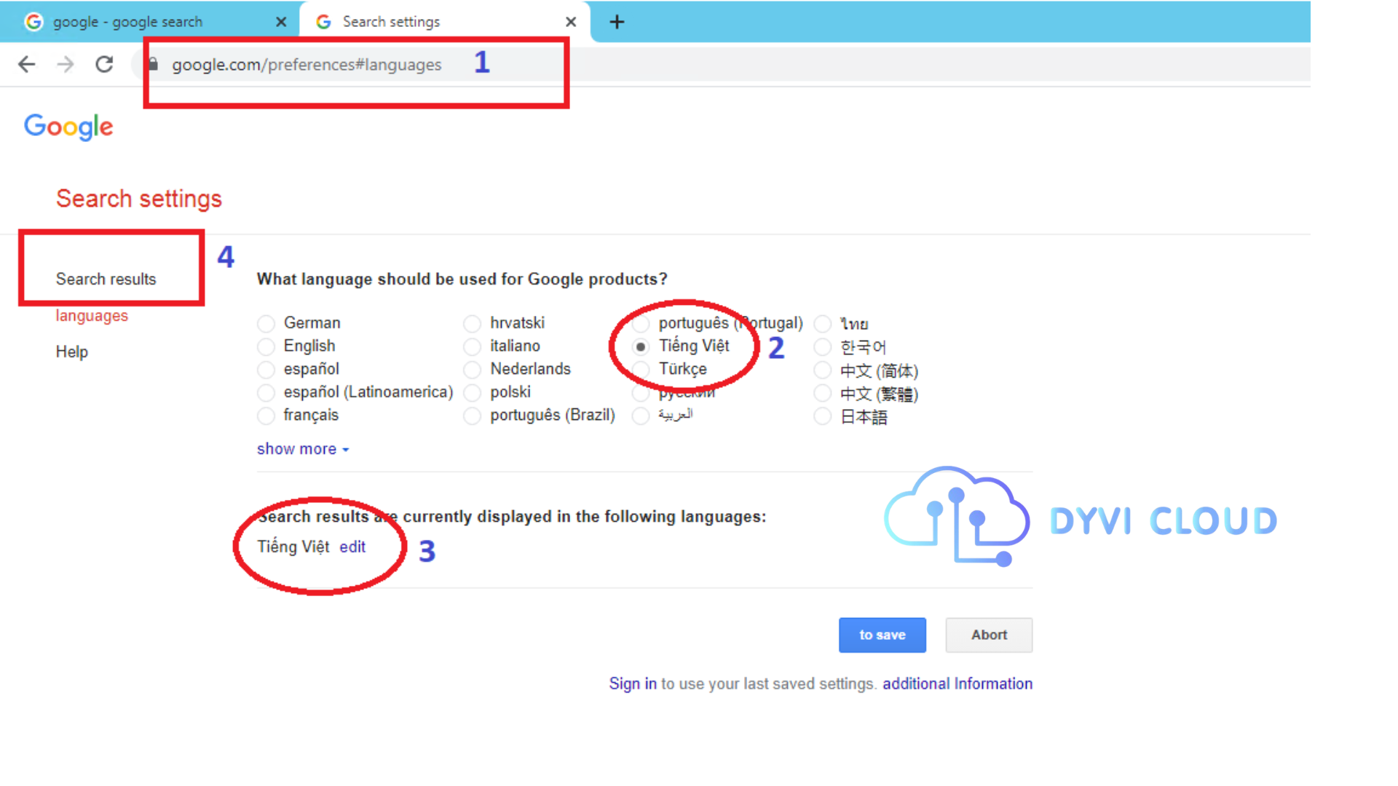This screenshot has width=1398, height=786.
Task: Click the address bar URL
Action: (307, 65)
